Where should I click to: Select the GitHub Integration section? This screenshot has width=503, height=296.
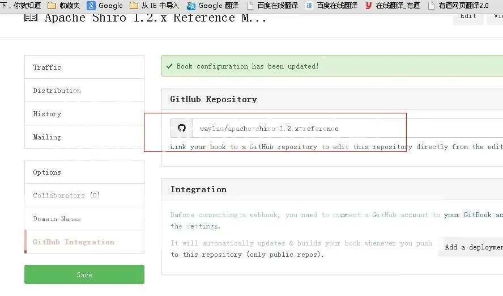click(84, 242)
